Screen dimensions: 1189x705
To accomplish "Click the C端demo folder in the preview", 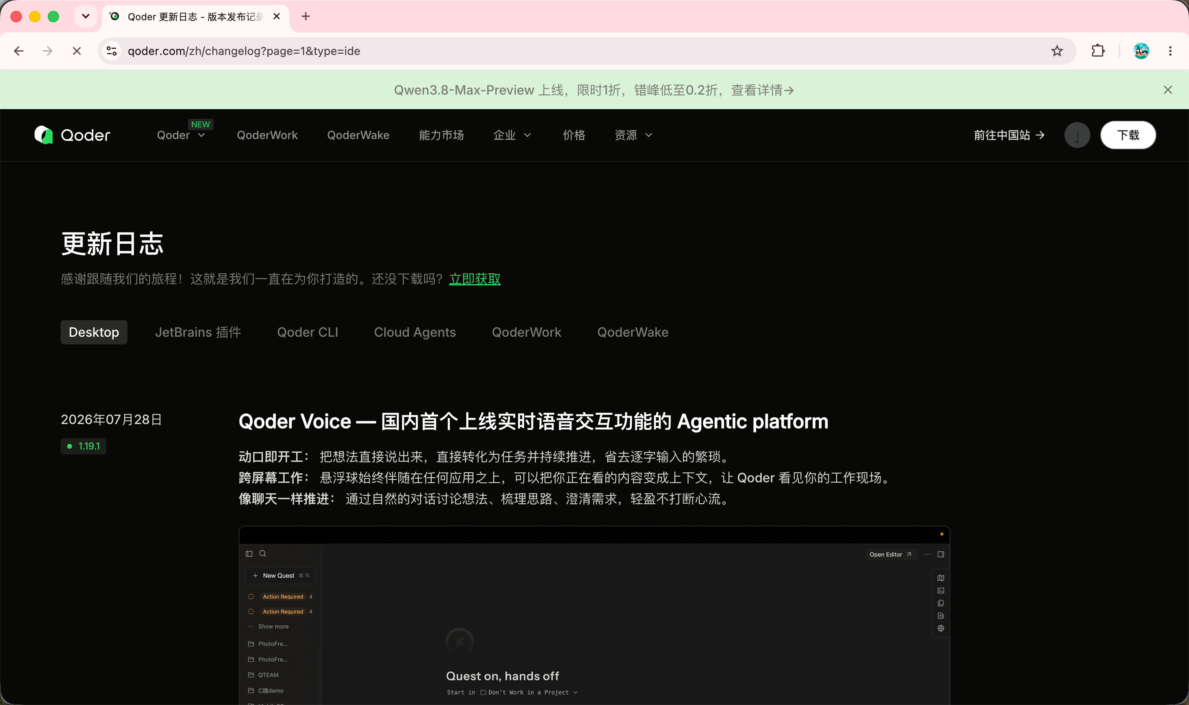I will [x=266, y=691].
